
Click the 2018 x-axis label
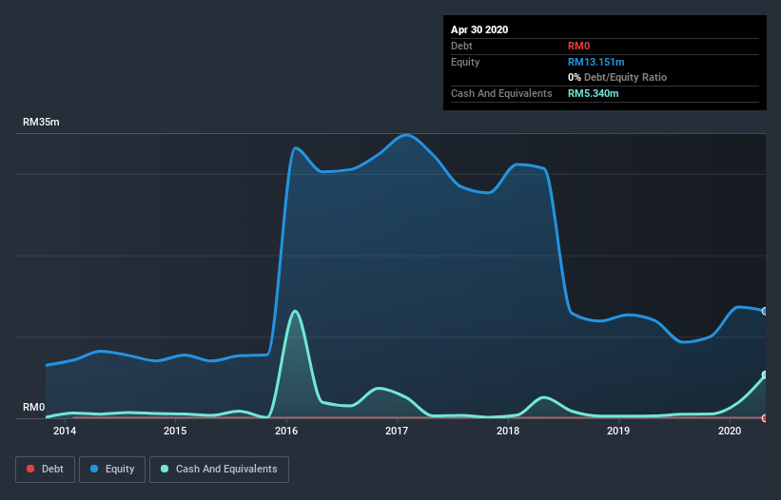[x=508, y=431]
